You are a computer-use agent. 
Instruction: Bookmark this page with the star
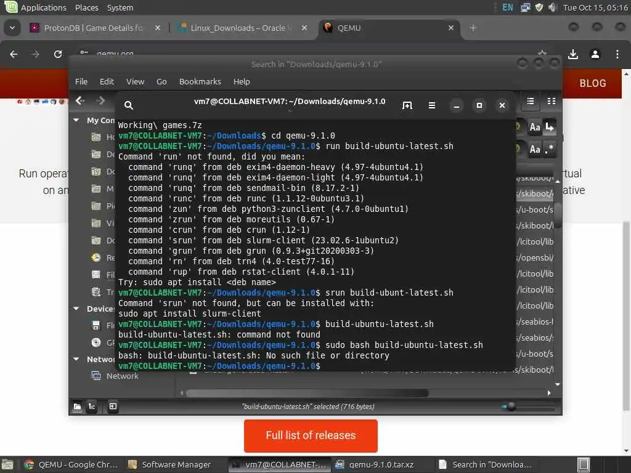point(542,54)
